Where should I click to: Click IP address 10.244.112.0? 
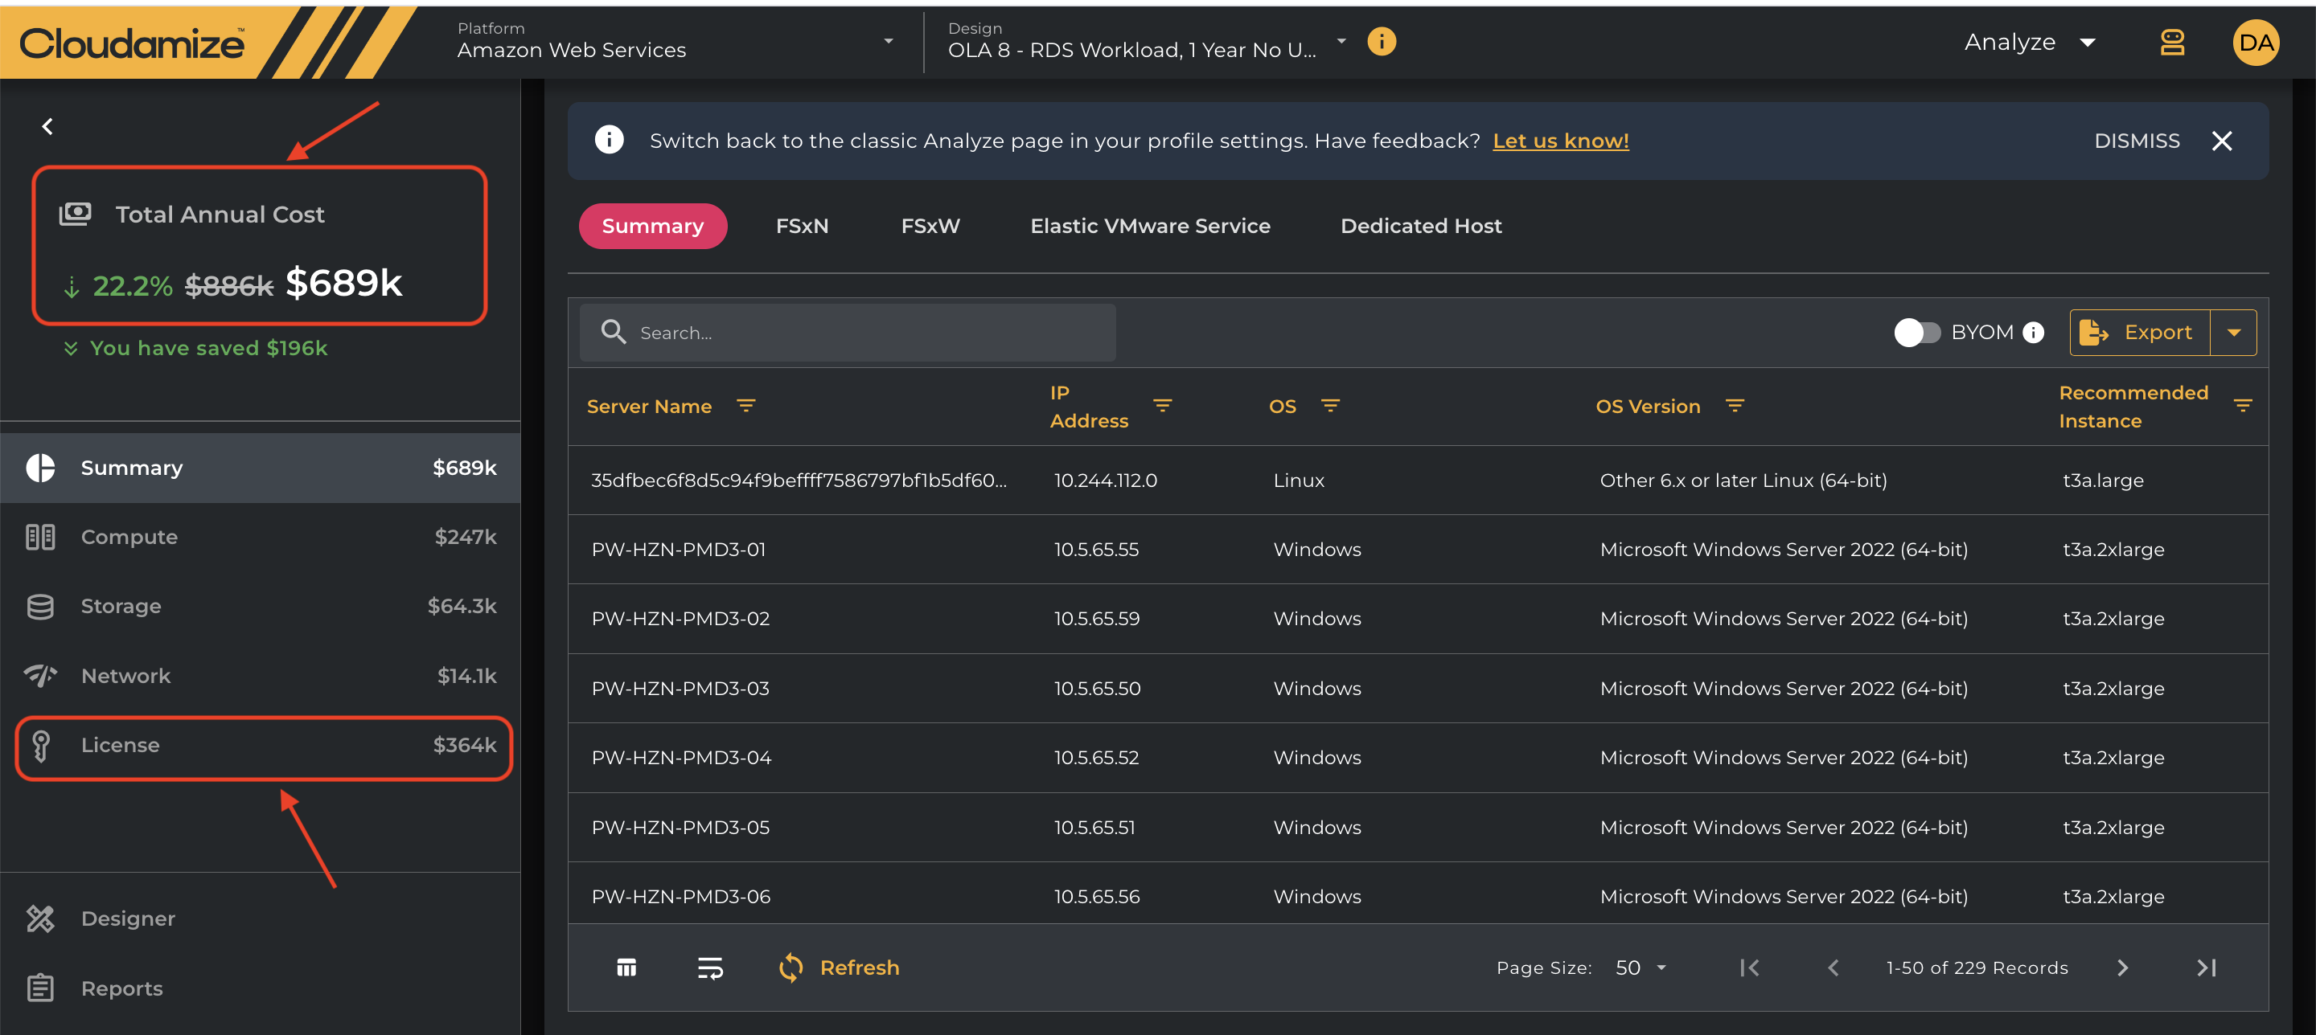pos(1106,480)
